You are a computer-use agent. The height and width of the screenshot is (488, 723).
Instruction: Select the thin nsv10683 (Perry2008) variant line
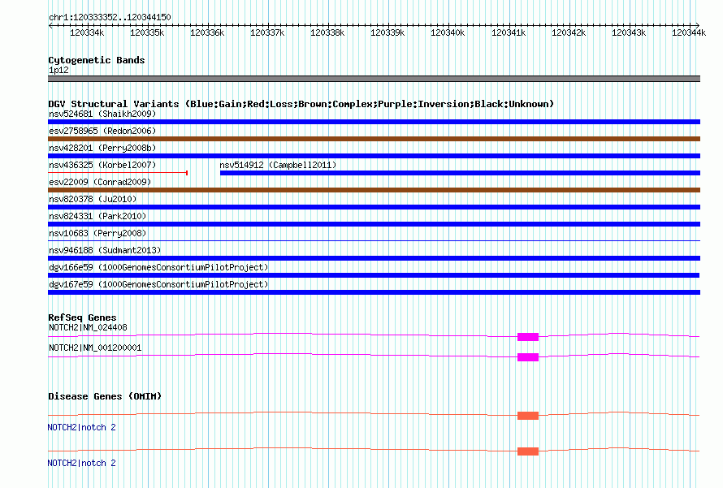click(x=374, y=240)
